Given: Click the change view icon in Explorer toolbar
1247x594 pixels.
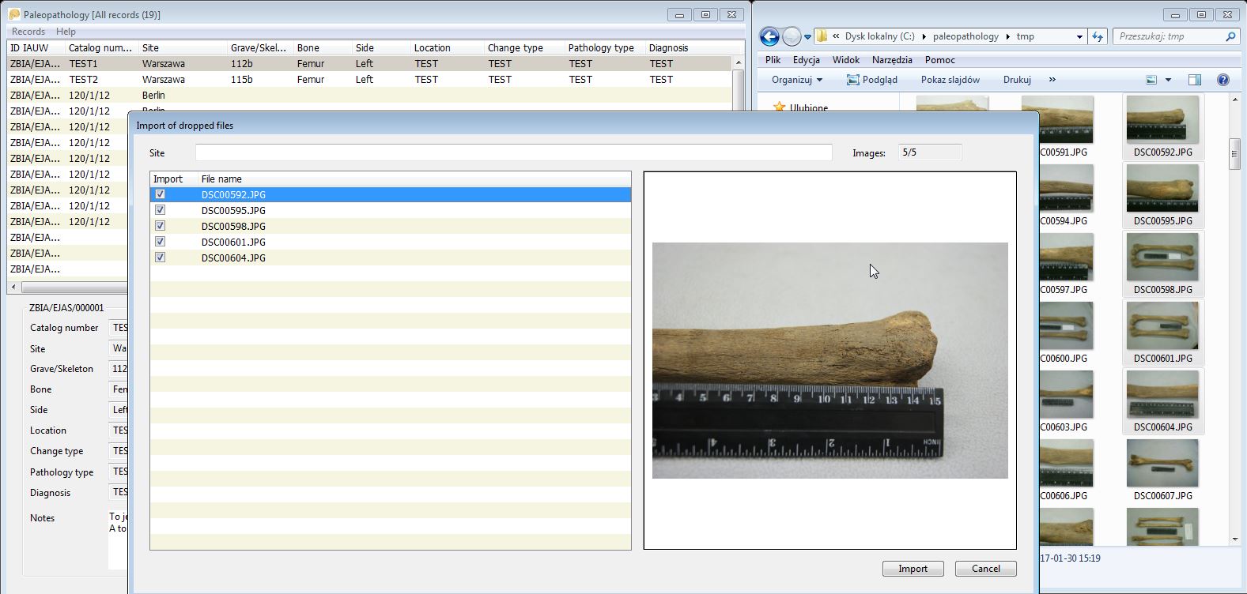Looking at the screenshot, I should (1152, 80).
